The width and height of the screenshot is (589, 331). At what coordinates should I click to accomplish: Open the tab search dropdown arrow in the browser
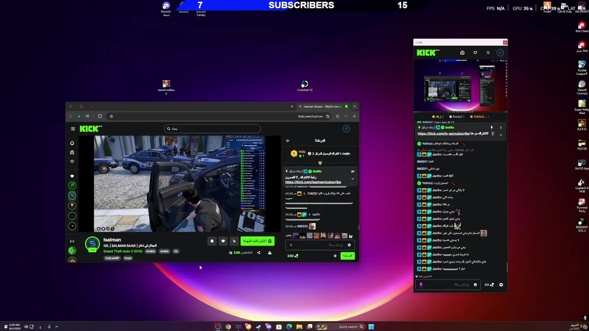pos(354,106)
